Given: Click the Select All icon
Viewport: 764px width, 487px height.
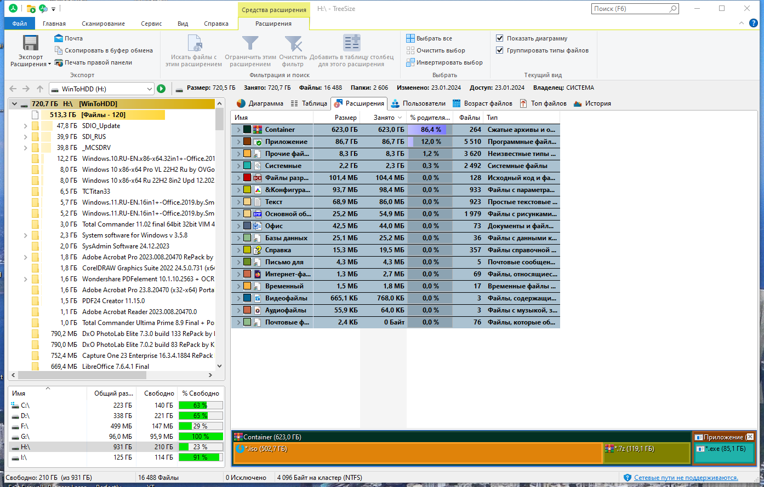Looking at the screenshot, I should 410,38.
